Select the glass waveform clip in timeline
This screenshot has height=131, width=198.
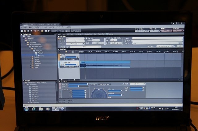pyautogui.click(x=105, y=64)
